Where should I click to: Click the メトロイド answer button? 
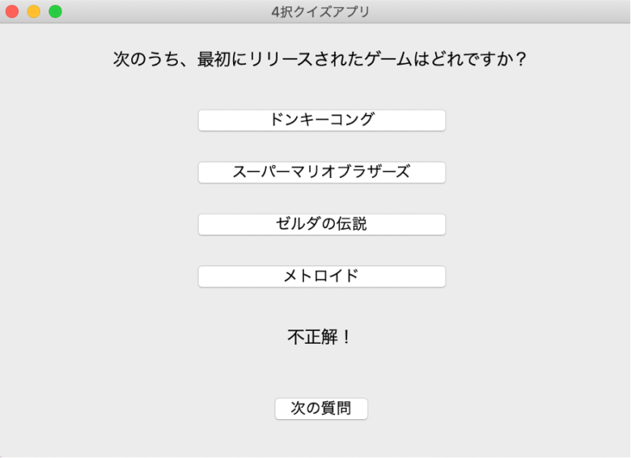pos(321,276)
